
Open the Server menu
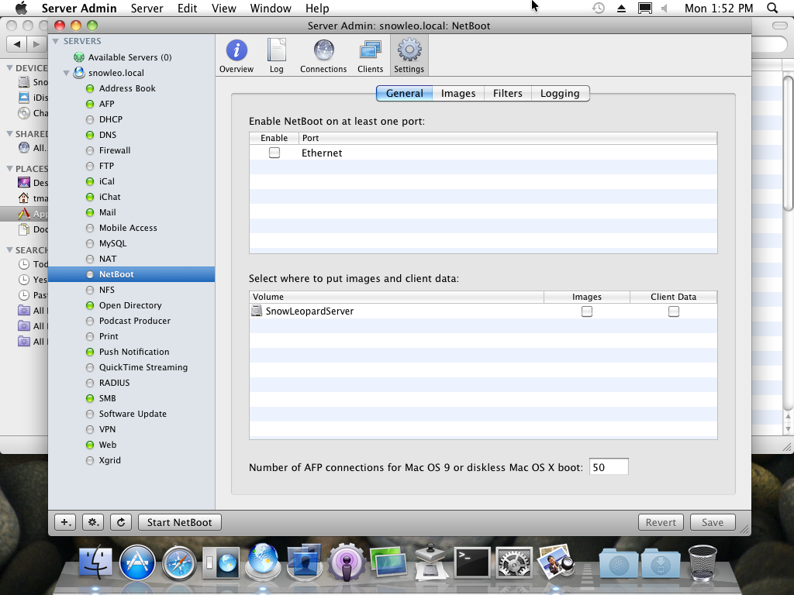[147, 8]
